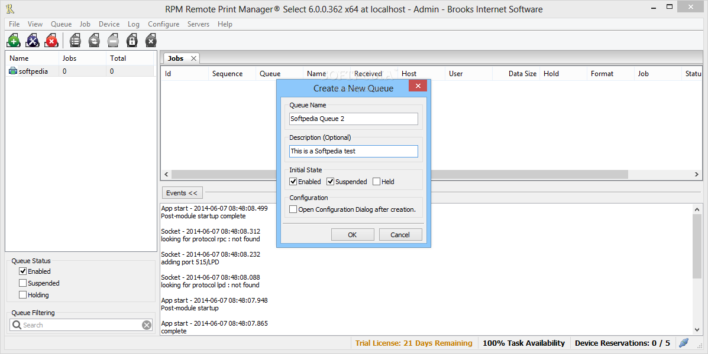This screenshot has height=354, width=708.
Task: Click the 'adding port 515/LPD' event line
Action: point(190,262)
